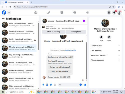Click the conversation list scrollbar
Viewport: 125px width, 94px height.
click(x=38, y=36)
